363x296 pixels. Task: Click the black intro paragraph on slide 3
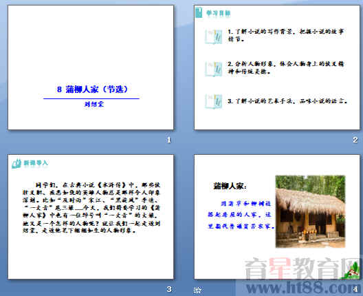(x=91, y=207)
